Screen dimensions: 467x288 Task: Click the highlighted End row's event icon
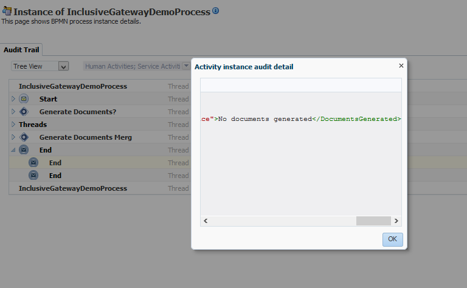coord(33,163)
